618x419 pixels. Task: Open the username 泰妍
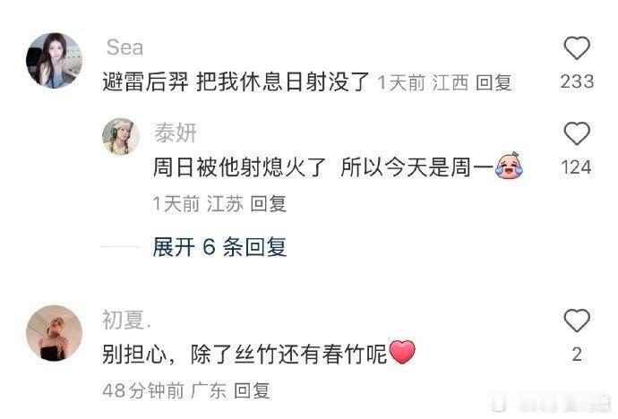click(176, 133)
